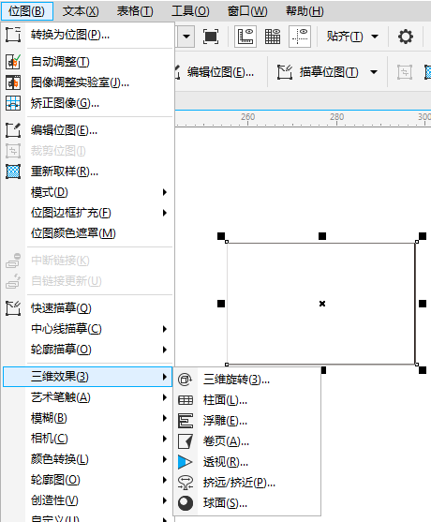
Task: Choose 浮雕(E)... from submenu
Action: 247,421
